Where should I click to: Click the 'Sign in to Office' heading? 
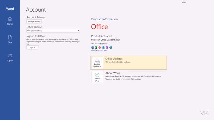pos(36,36)
